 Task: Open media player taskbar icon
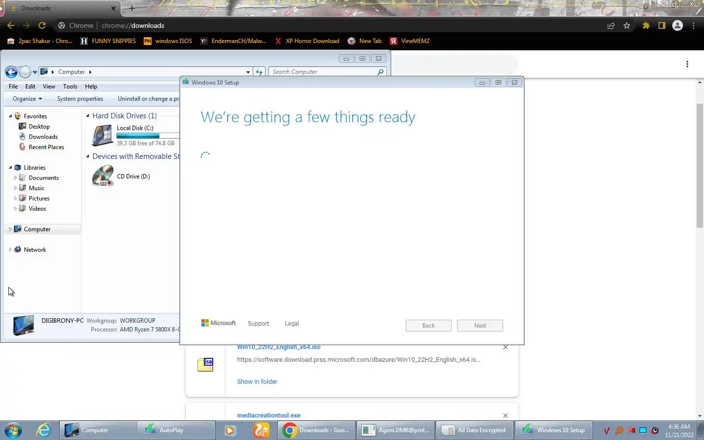click(230, 430)
